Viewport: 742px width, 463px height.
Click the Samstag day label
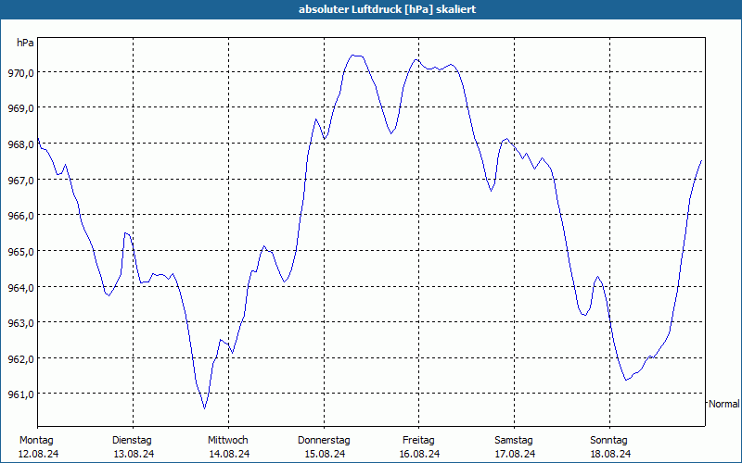pyautogui.click(x=514, y=441)
